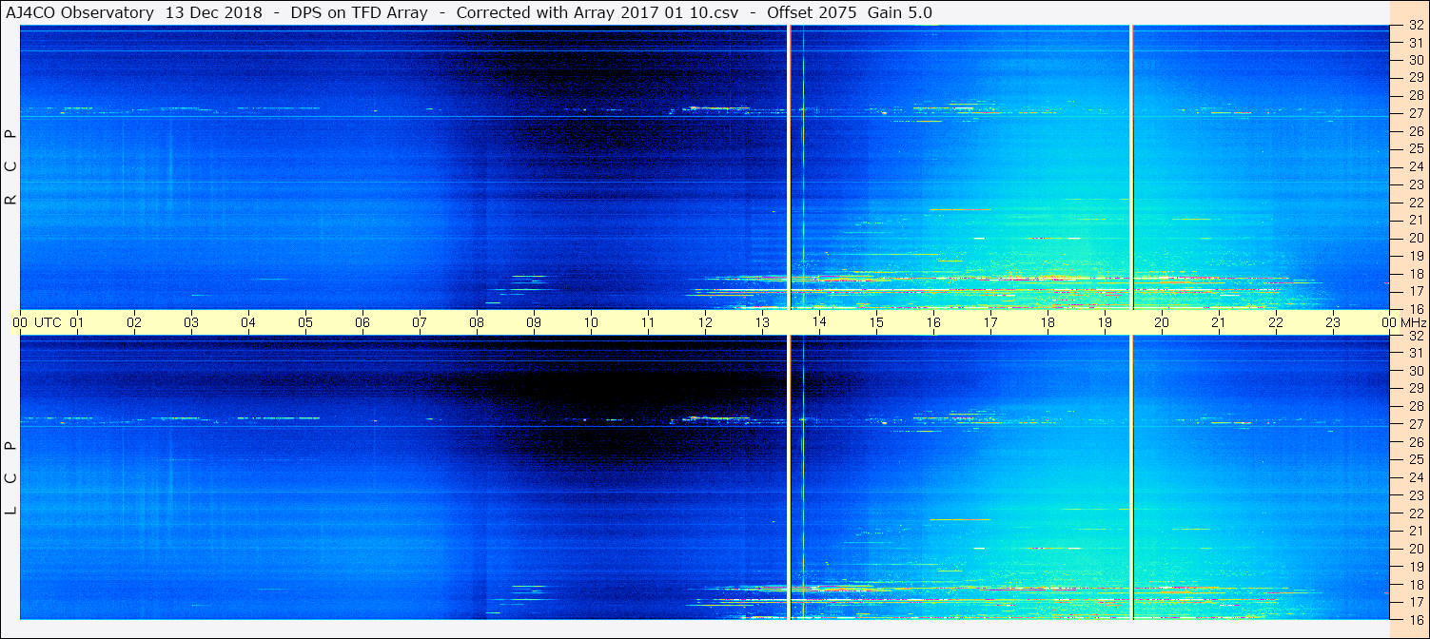The image size is (1430, 639).
Task: Click the 18 MHz scale label of the RCP panel
Action: point(1416,274)
